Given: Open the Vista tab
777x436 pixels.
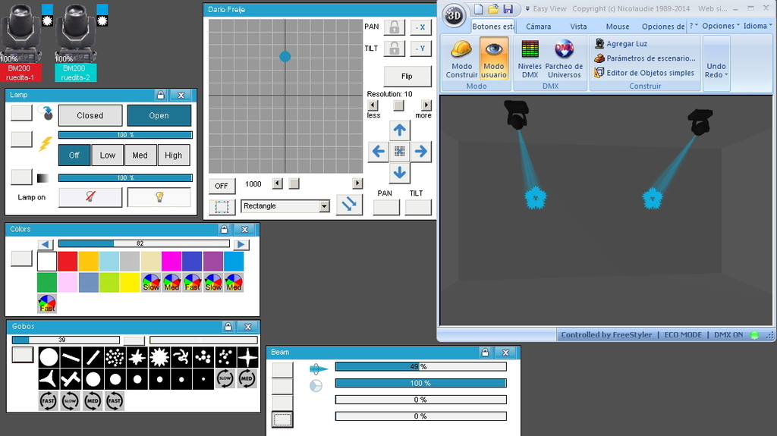Looking at the screenshot, I should click(578, 27).
